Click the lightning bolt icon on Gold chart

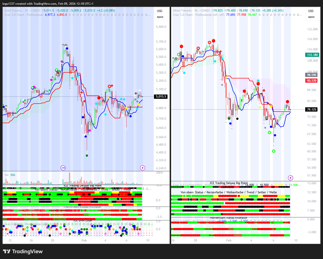(x=142, y=168)
